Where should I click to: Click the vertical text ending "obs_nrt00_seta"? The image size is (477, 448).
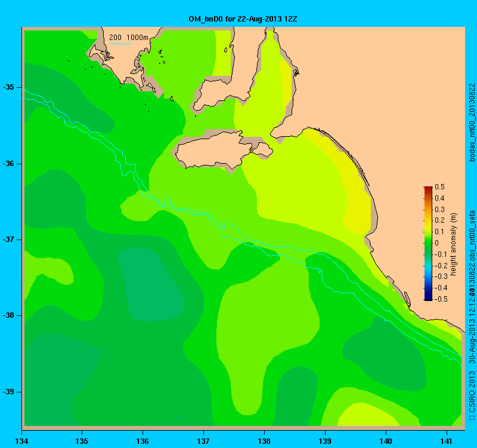(472, 253)
